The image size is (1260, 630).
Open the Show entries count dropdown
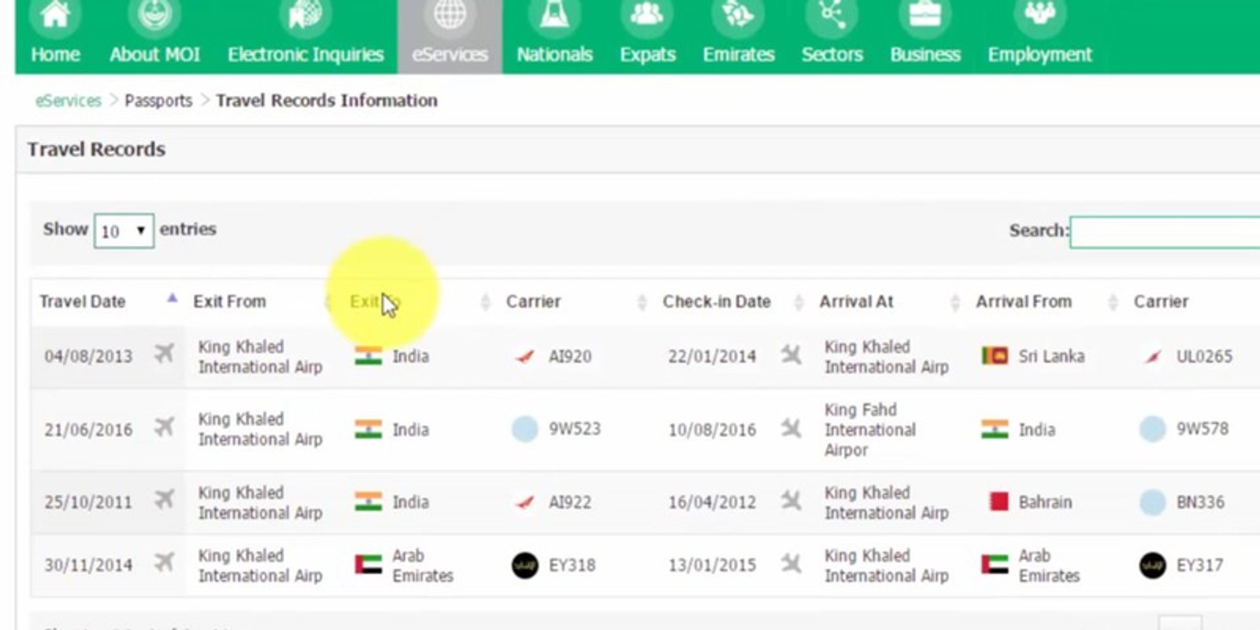coord(124,231)
